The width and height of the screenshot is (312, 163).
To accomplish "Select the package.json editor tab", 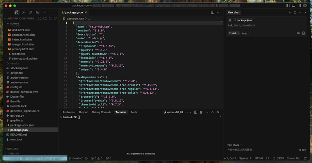I will pos(74,12).
